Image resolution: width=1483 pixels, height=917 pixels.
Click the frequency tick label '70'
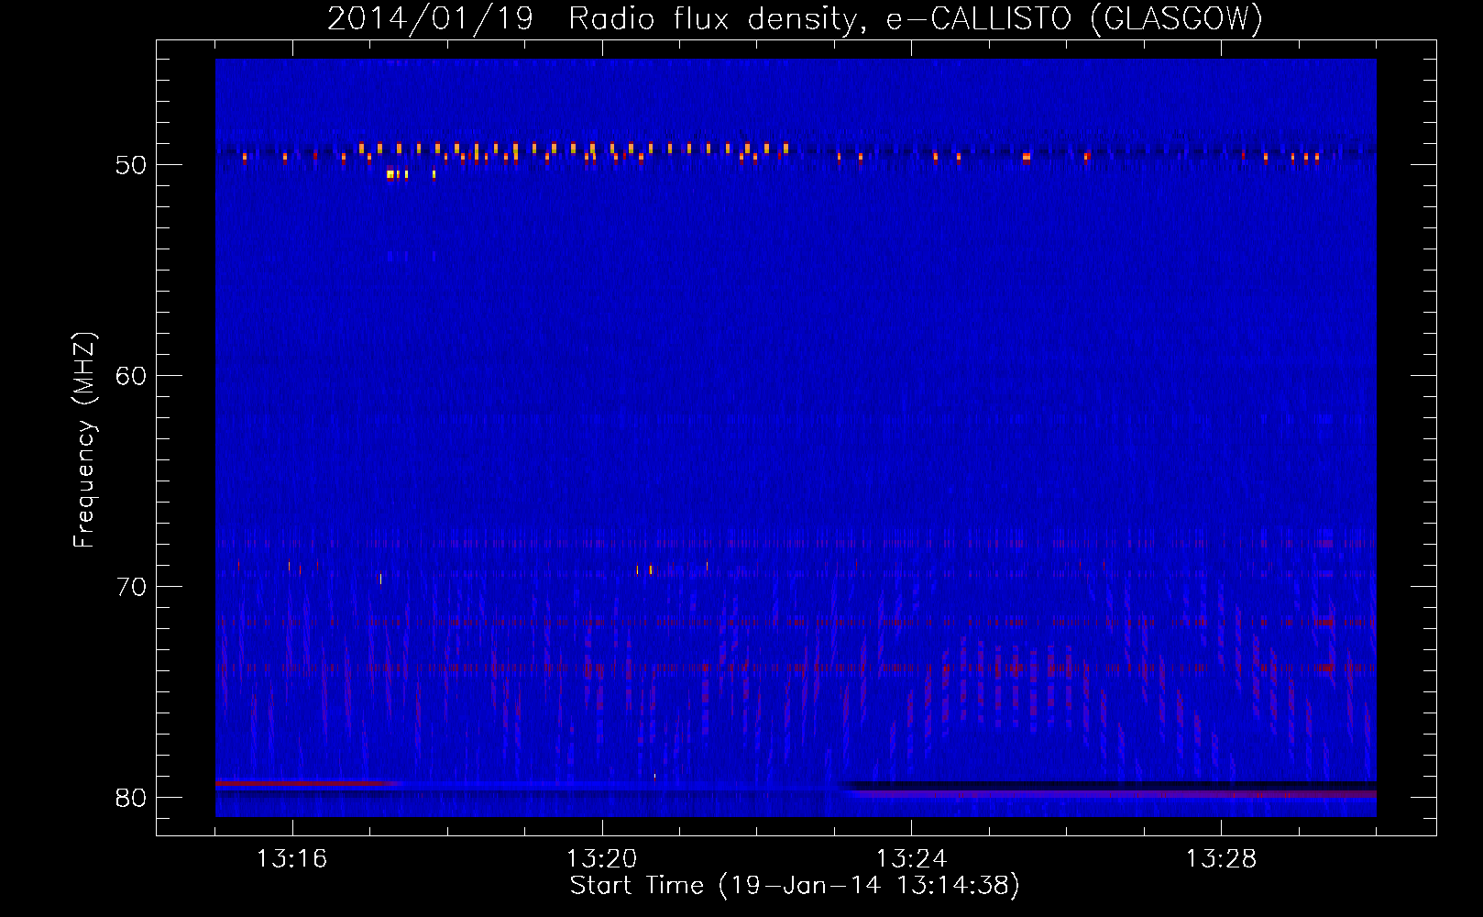coord(131,587)
